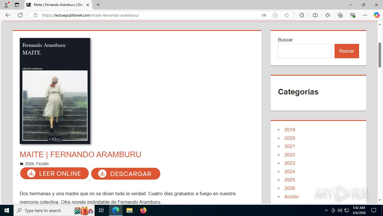
Task: Click the Categorías heading
Action: [x=298, y=92]
